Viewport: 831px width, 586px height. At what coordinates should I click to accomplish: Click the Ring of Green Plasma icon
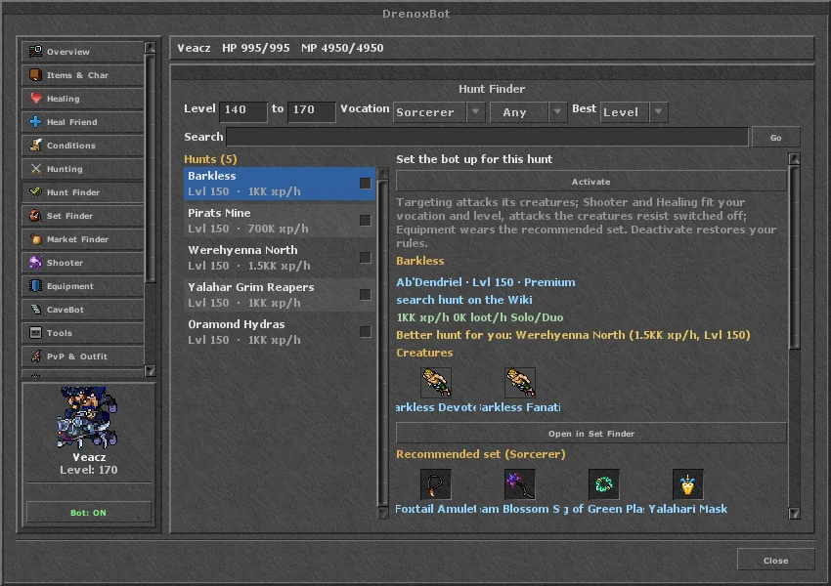coord(603,483)
